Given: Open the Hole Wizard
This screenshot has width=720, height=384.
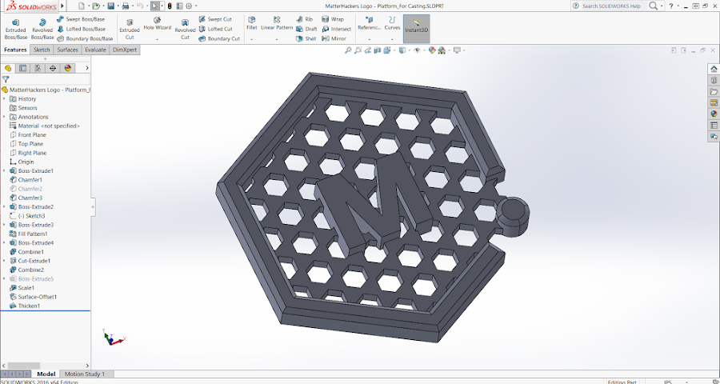Looking at the screenshot, I should tap(157, 23).
